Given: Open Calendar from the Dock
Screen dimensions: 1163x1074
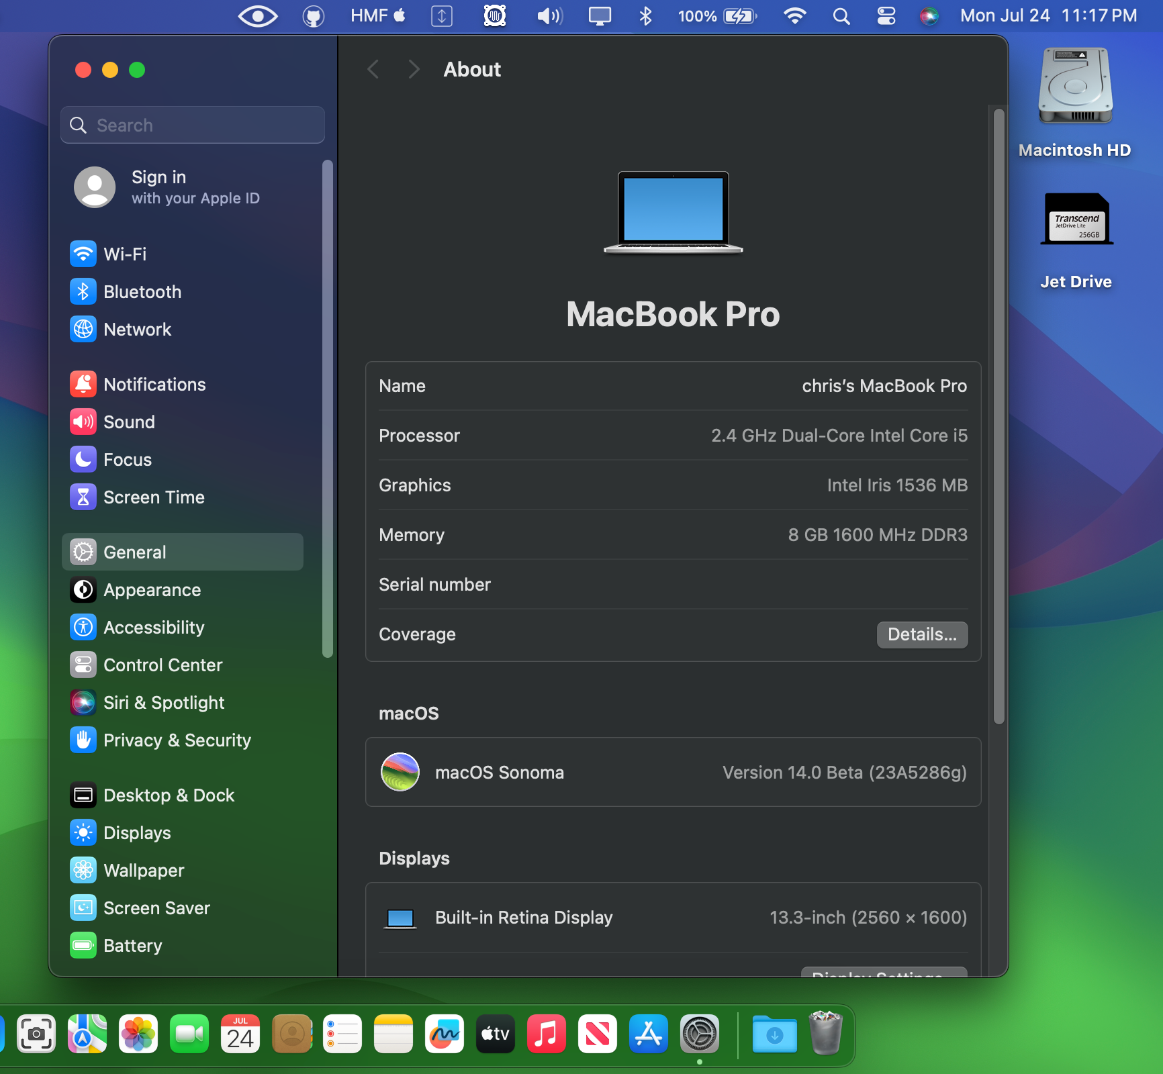Looking at the screenshot, I should click(x=240, y=1034).
